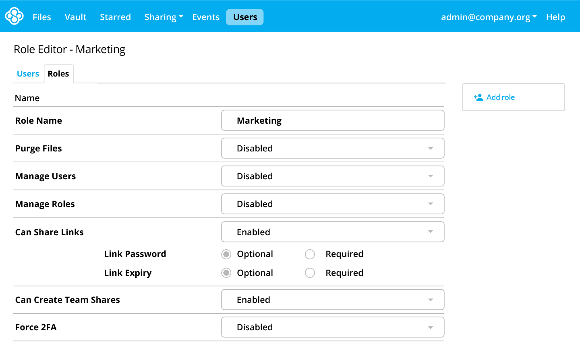The width and height of the screenshot is (580, 350).
Task: Open the Help link
Action: click(555, 17)
